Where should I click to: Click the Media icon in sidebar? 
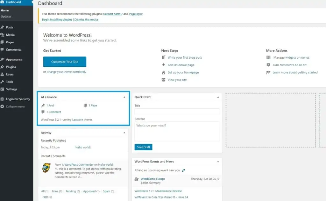2,35
